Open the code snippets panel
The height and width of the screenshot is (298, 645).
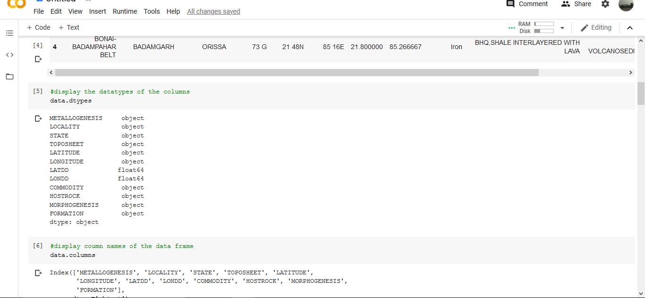[x=9, y=55]
